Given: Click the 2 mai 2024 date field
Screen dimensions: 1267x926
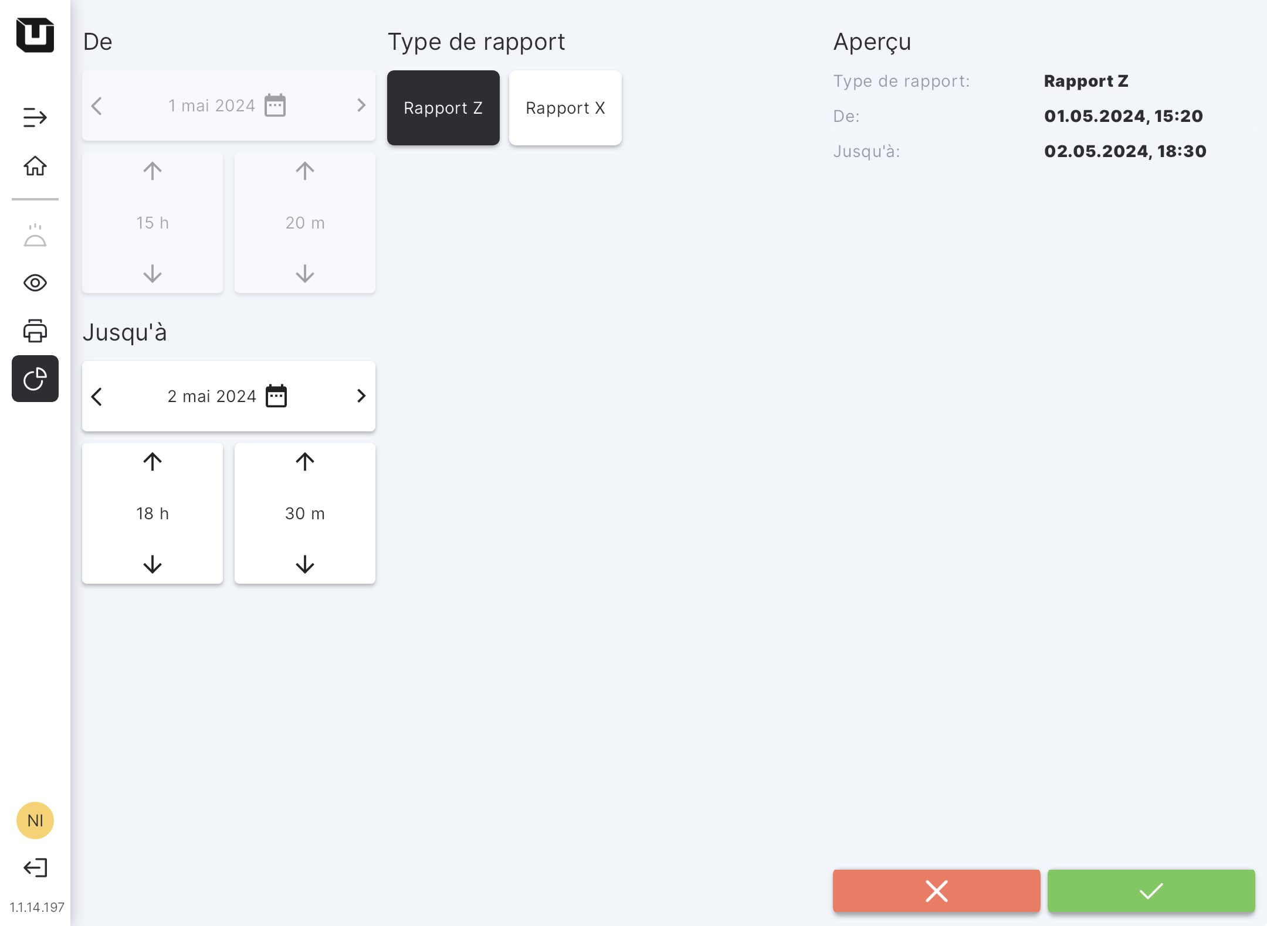Looking at the screenshot, I should click(x=212, y=396).
